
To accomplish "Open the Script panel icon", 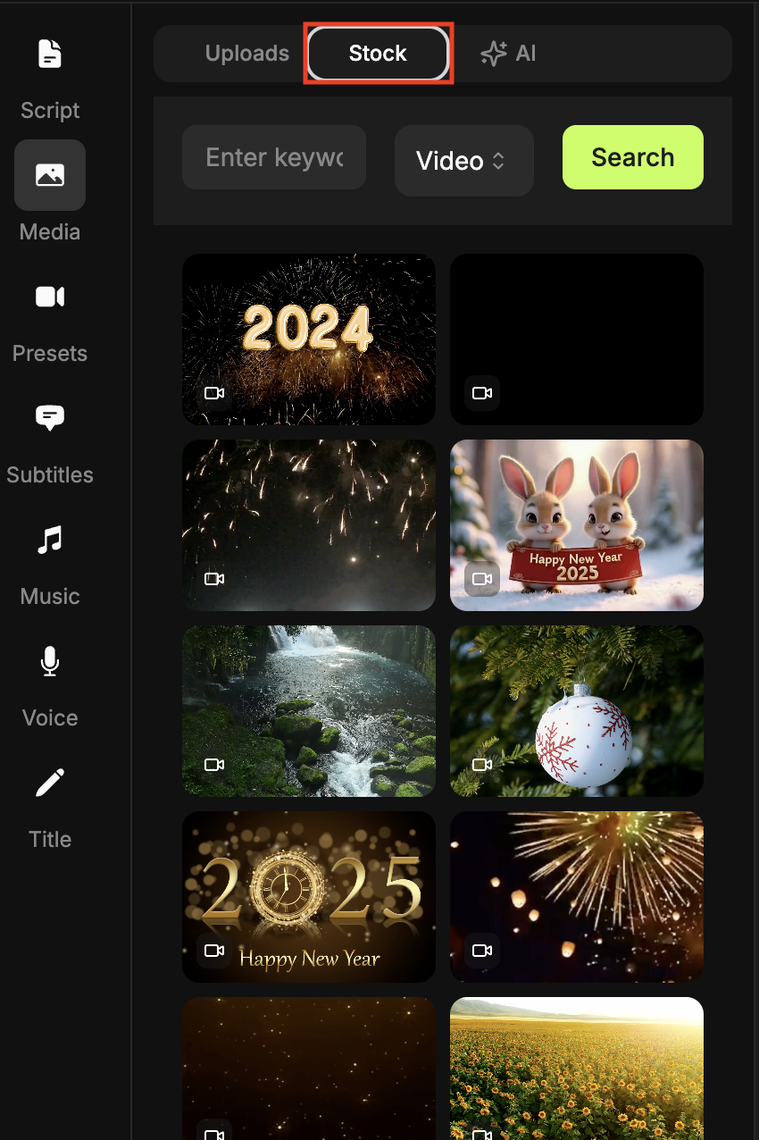I will (50, 54).
